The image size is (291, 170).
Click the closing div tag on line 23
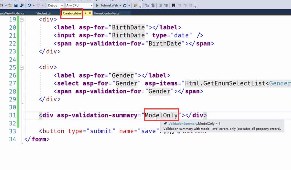(x=50, y=51)
